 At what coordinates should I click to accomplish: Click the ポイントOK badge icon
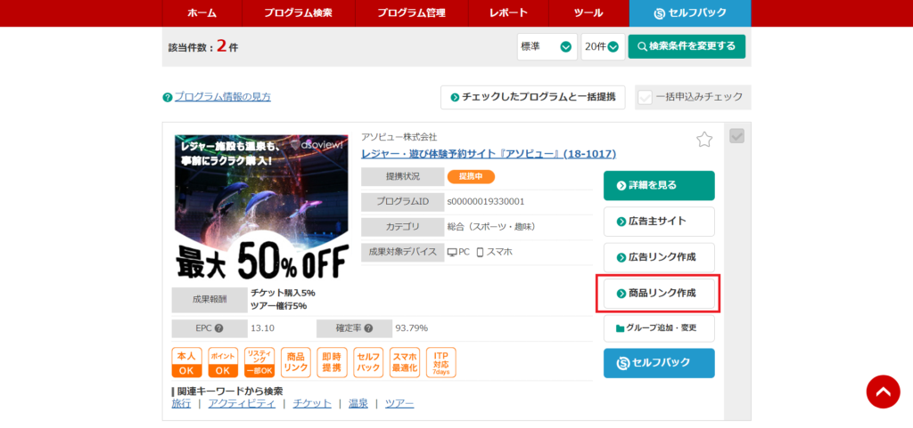(x=223, y=362)
